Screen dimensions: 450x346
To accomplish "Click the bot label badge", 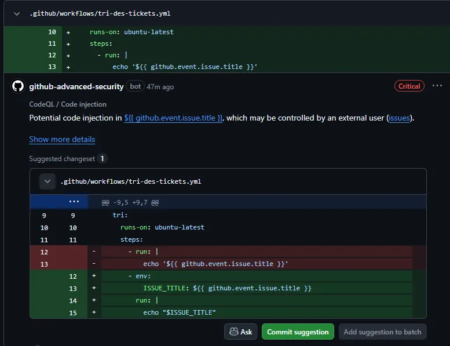I will pyautogui.click(x=135, y=86).
